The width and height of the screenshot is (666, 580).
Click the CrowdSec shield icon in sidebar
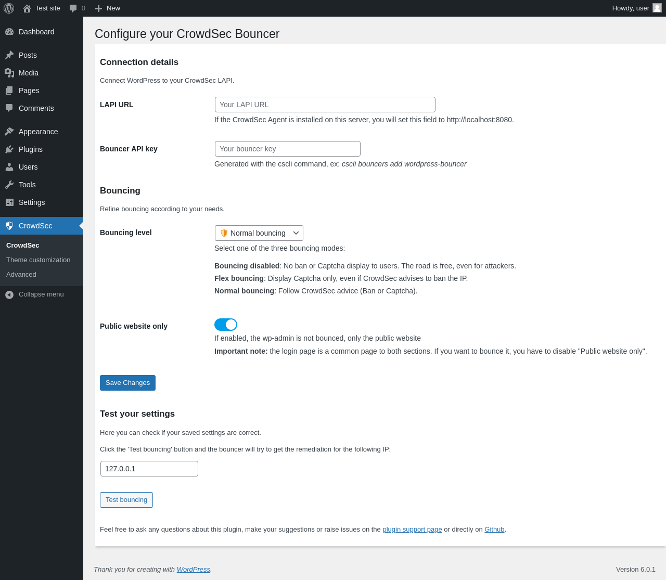coord(9,226)
